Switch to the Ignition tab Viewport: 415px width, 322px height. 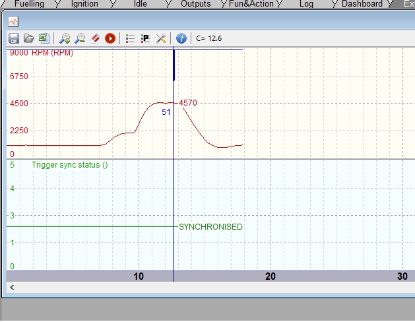[84, 4]
